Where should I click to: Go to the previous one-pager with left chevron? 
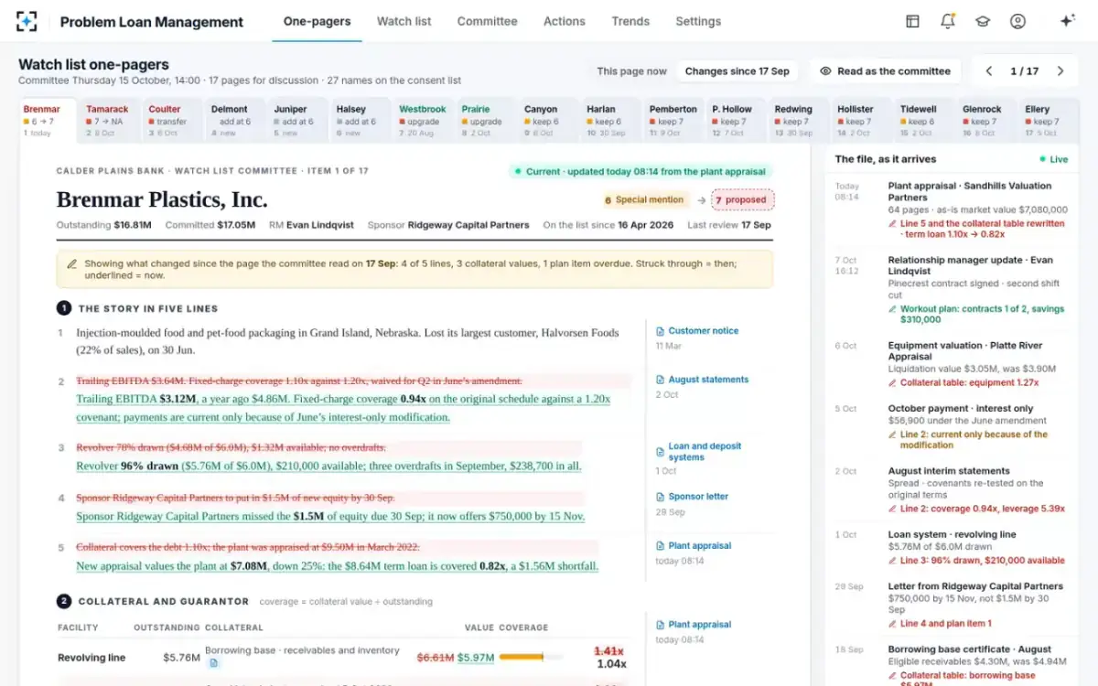[x=989, y=71]
